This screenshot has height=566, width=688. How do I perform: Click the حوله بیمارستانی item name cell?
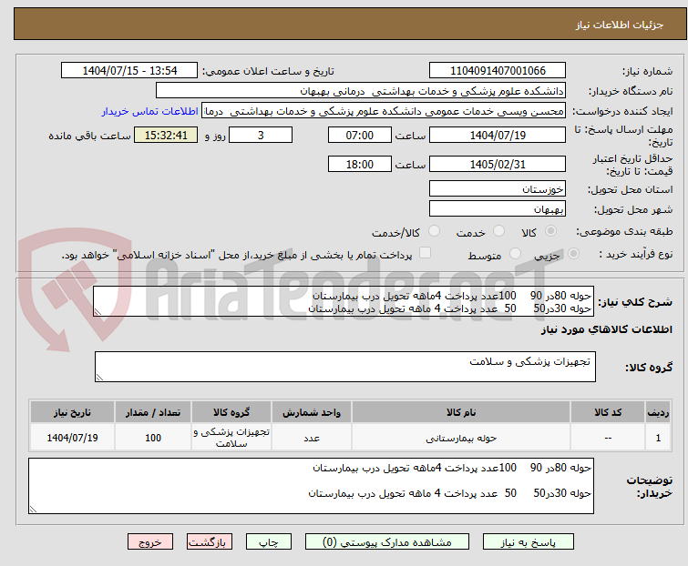click(461, 438)
